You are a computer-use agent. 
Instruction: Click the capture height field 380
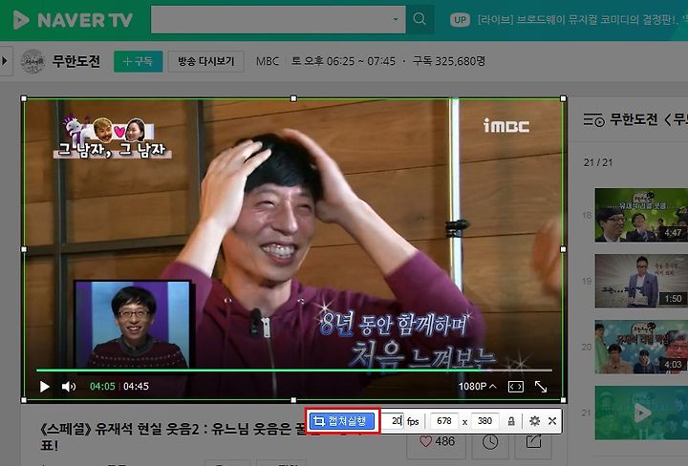point(484,421)
